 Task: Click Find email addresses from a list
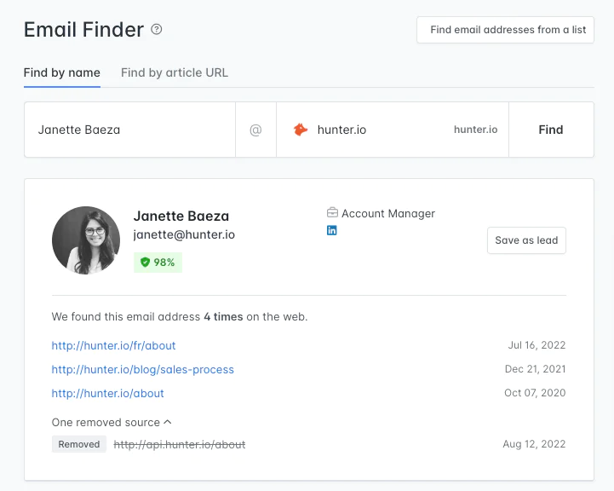click(505, 30)
